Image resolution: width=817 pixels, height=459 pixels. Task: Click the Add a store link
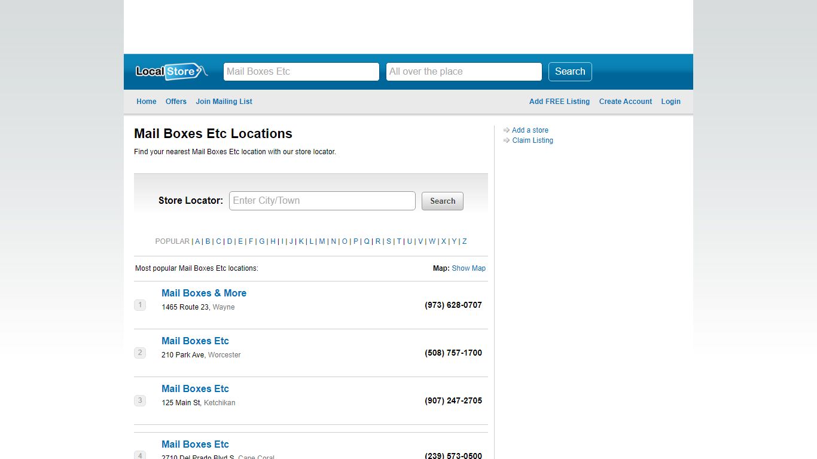pyautogui.click(x=530, y=130)
